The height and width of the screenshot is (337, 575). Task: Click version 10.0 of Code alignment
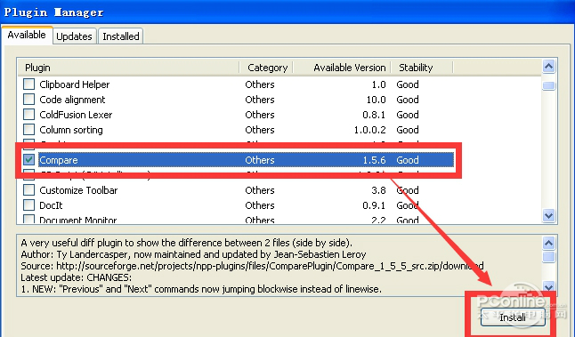pos(376,100)
